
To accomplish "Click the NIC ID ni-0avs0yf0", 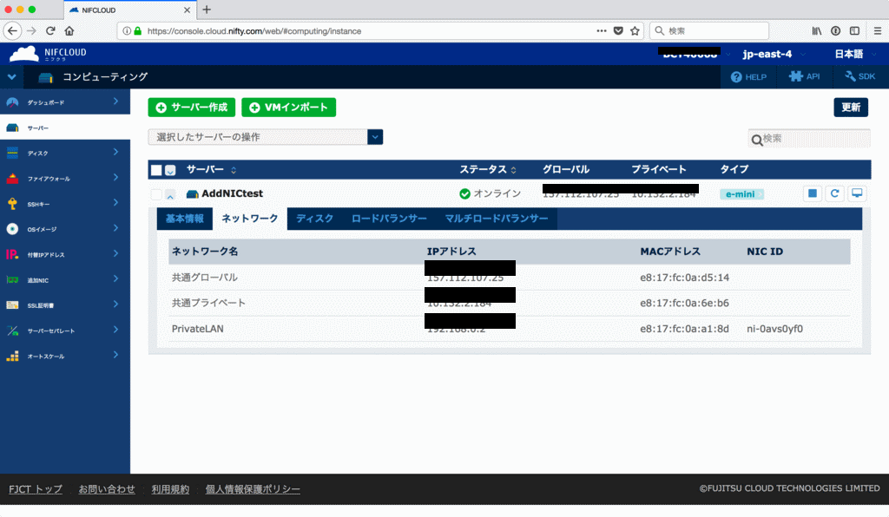I will (774, 329).
